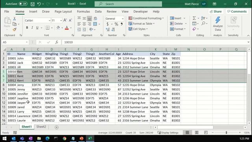
Task: Click the Copy icon
Action: tap(15, 24)
